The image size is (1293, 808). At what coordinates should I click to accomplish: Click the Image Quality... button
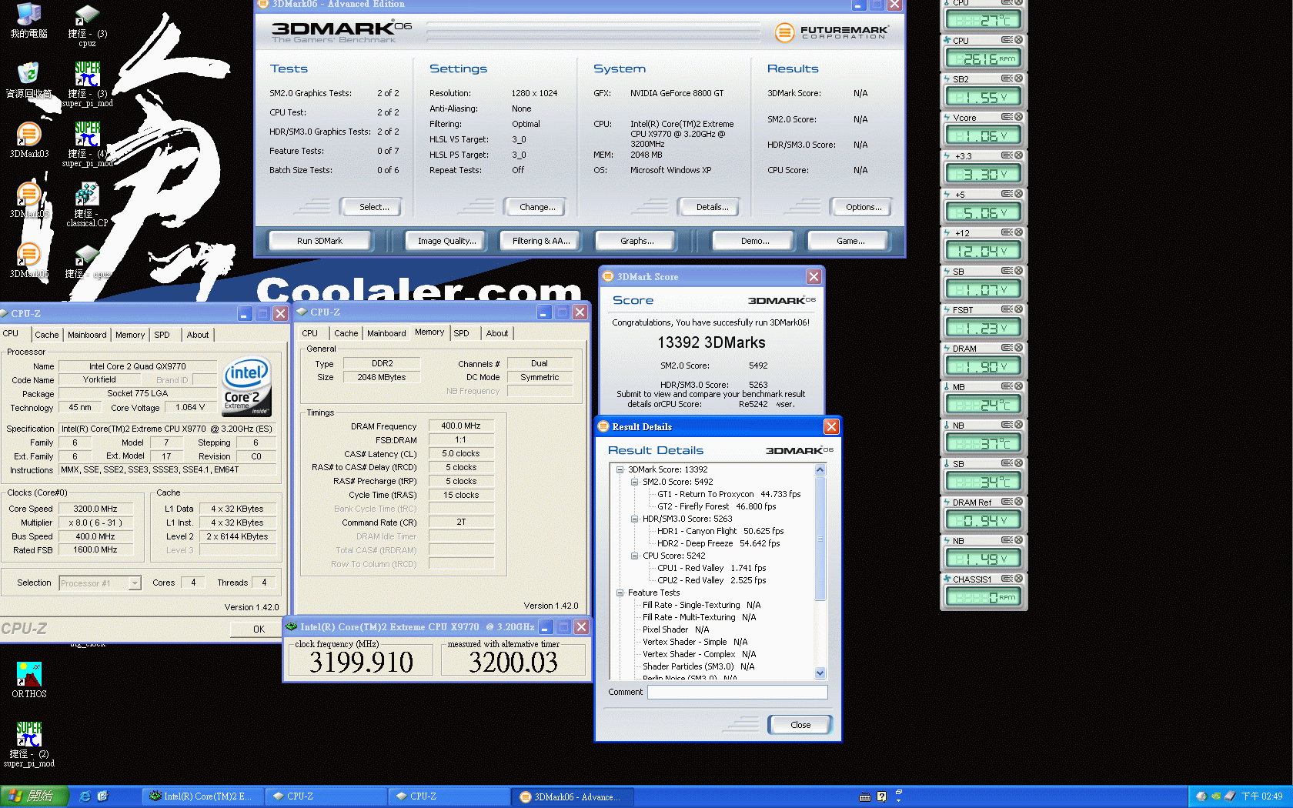(446, 241)
